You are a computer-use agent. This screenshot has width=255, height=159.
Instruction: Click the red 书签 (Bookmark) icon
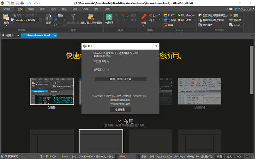(x=144, y=17)
